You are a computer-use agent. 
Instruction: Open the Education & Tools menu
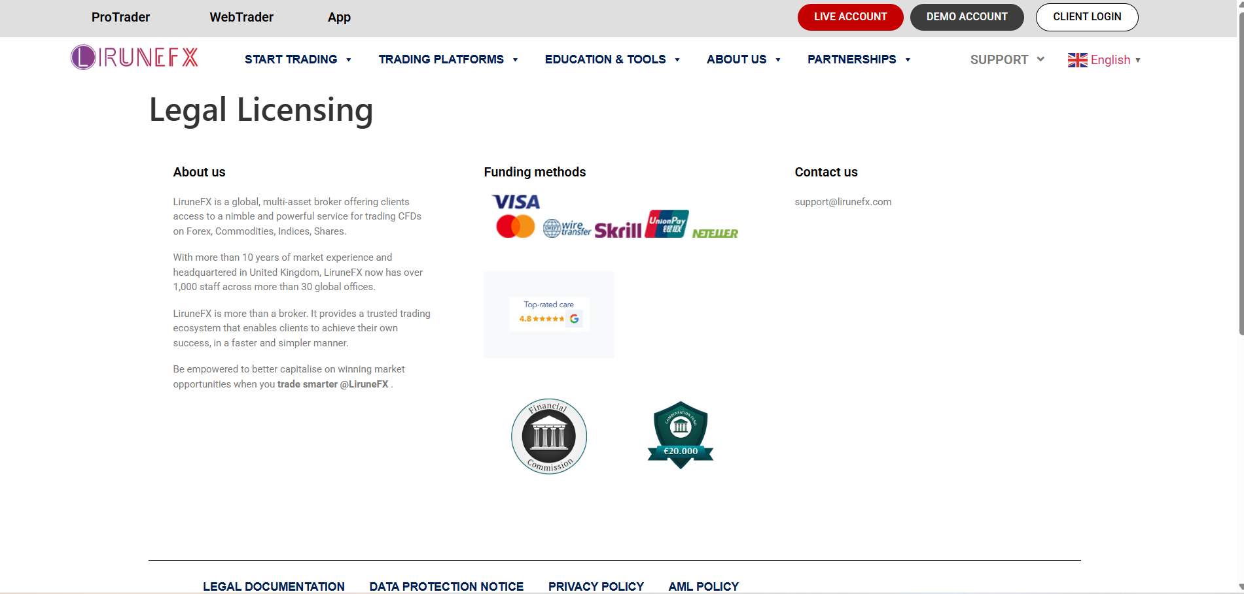(x=612, y=59)
